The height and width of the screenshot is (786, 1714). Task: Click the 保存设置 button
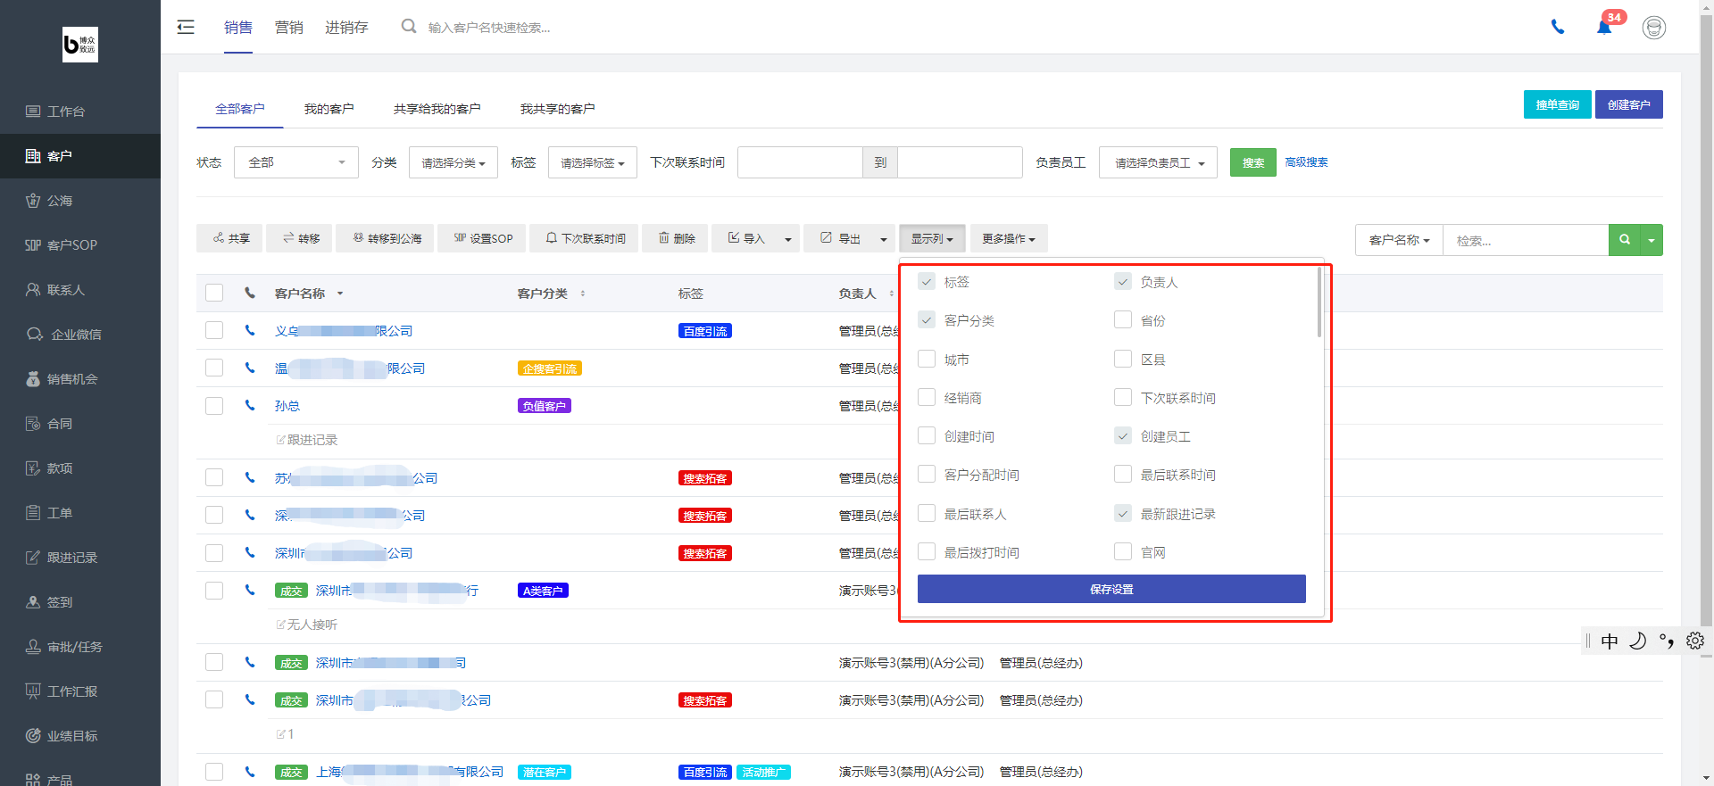point(1111,589)
